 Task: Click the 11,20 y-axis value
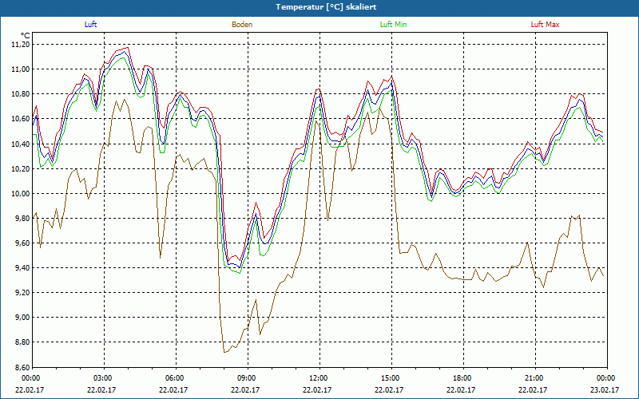[21, 45]
